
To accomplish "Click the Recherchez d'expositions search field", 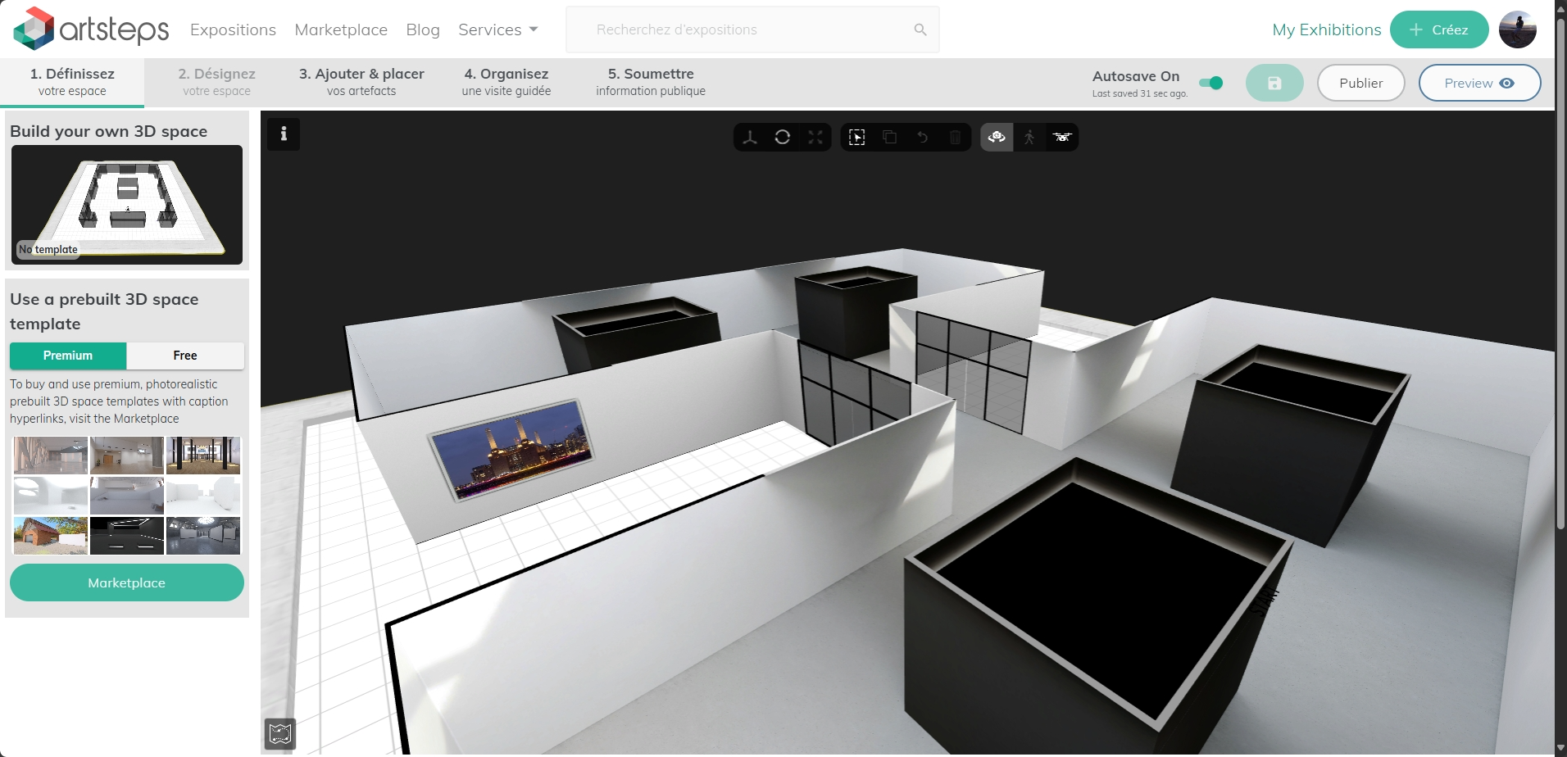I will [742, 29].
